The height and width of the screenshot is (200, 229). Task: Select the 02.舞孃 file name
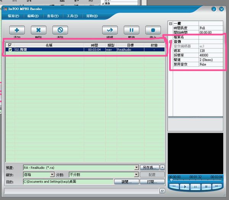point(21,50)
